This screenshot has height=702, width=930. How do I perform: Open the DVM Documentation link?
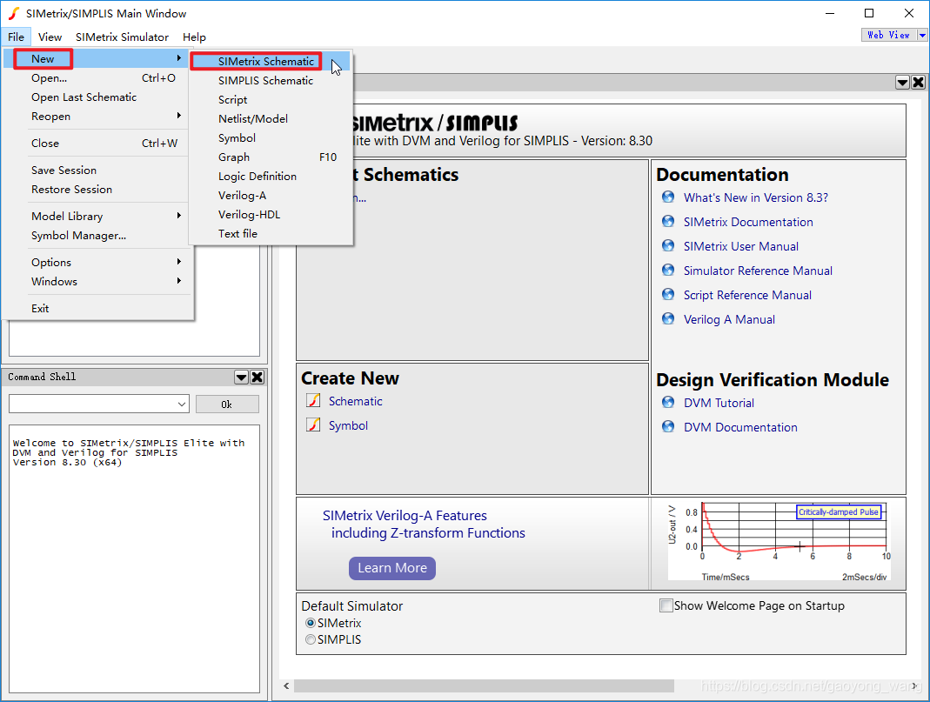[x=740, y=427]
